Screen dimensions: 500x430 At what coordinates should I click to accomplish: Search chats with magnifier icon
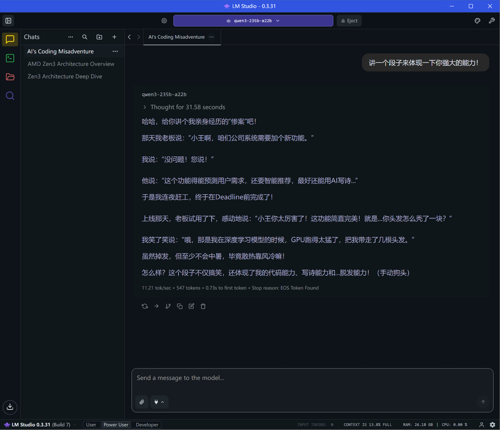[x=85, y=37]
